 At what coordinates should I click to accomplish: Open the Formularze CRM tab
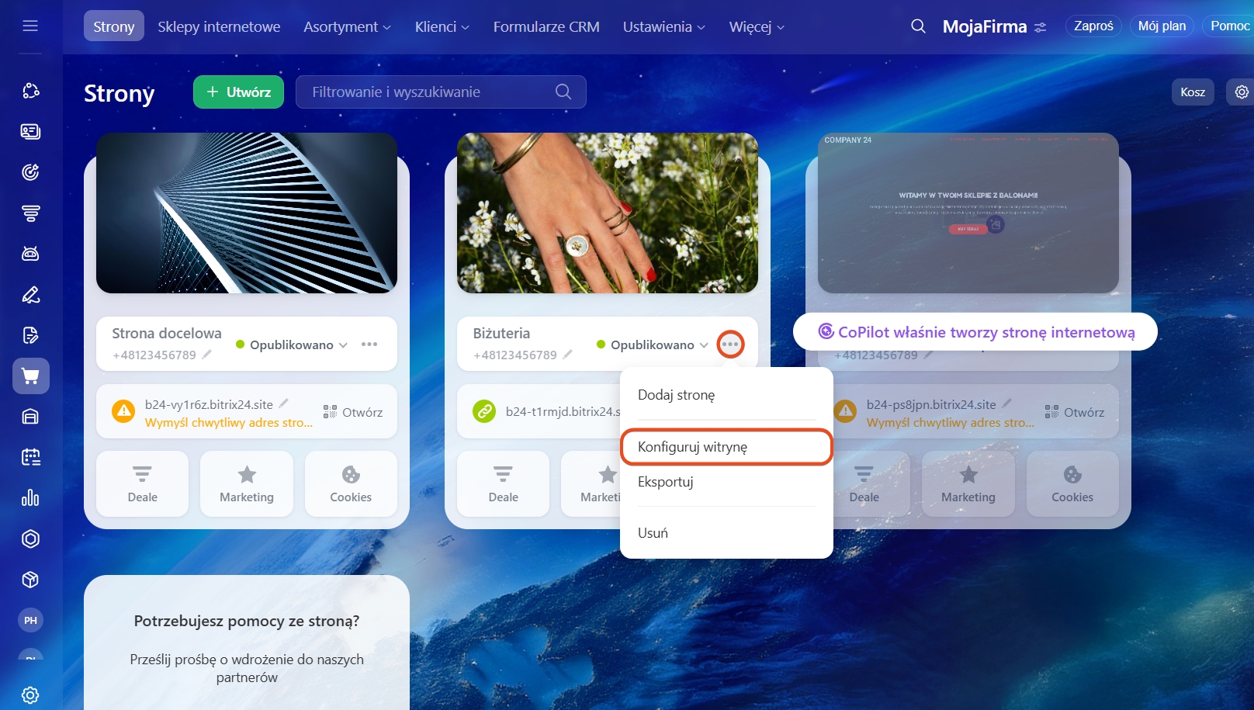point(546,26)
